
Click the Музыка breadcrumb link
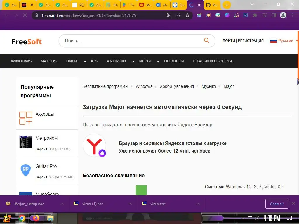click(208, 86)
